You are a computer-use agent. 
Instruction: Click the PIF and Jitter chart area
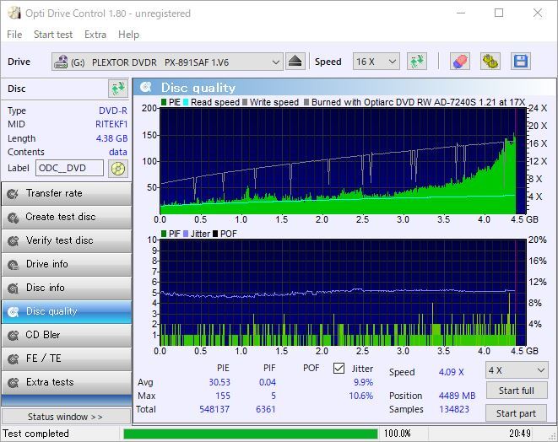[x=343, y=293]
